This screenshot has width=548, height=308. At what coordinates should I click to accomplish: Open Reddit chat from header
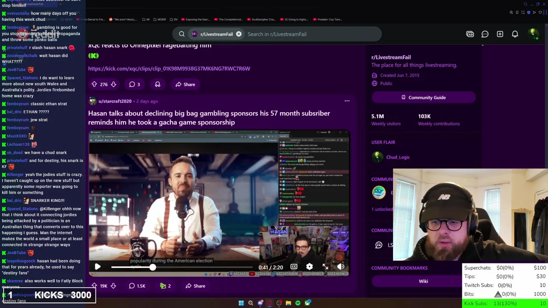[x=485, y=34]
